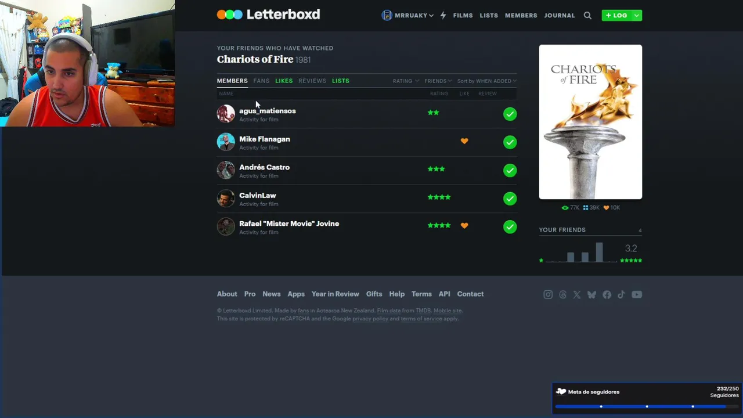Click the watched eye count 77K
Screen dimensions: 743x418
tap(571, 208)
